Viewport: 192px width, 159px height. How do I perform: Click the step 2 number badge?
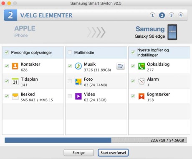[x=10, y=15]
